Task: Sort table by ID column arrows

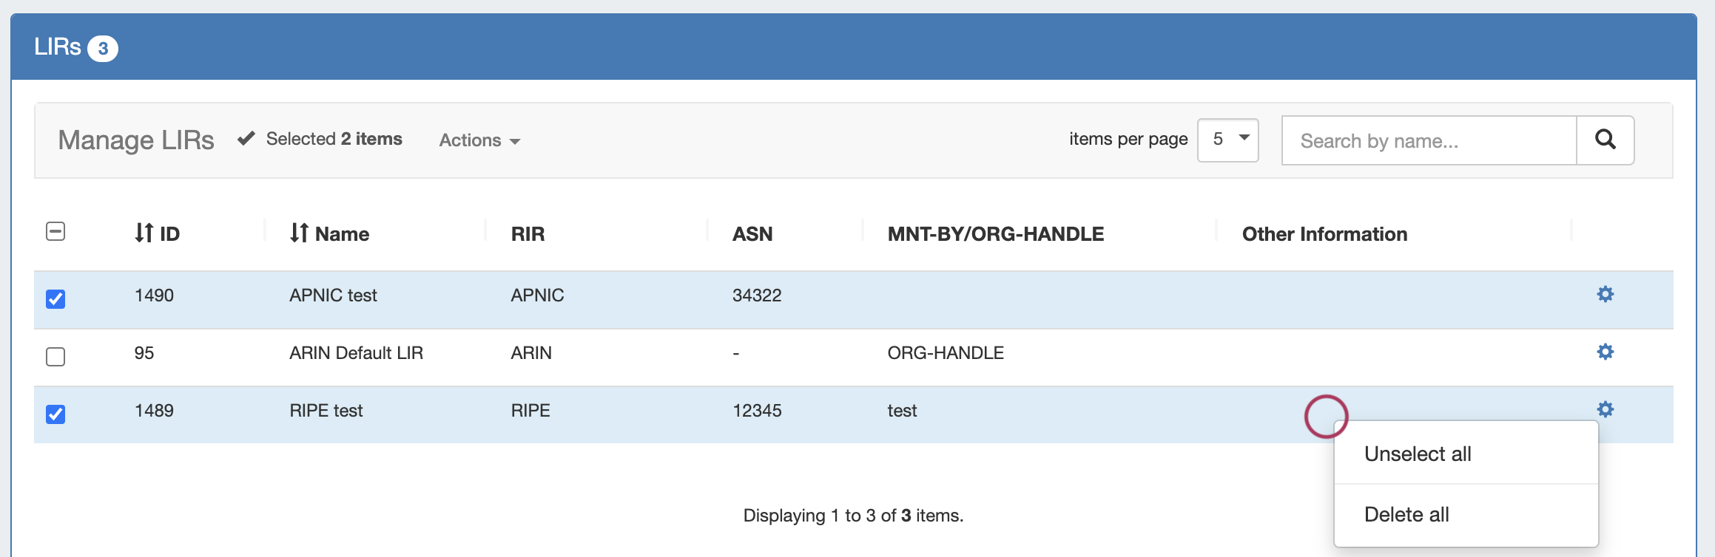Action: coord(144,233)
